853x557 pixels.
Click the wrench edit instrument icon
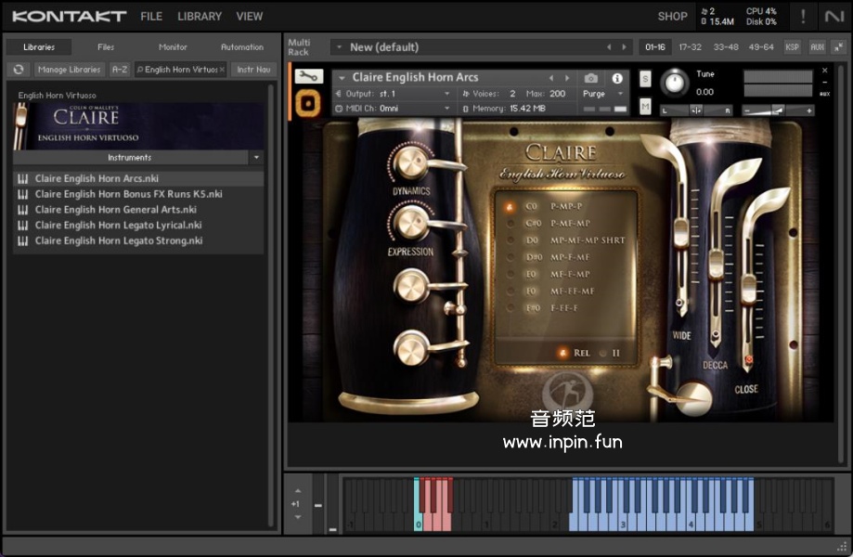coord(308,77)
